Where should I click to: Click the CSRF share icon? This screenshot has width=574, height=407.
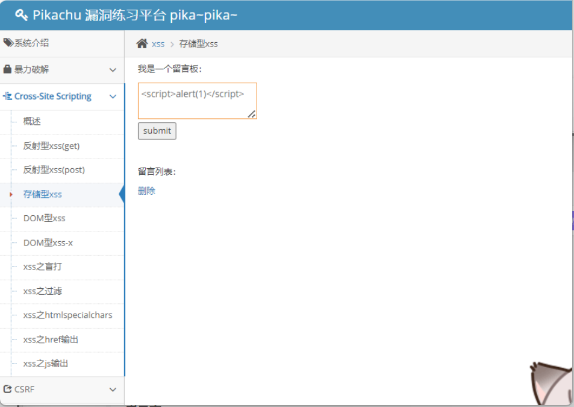7,389
